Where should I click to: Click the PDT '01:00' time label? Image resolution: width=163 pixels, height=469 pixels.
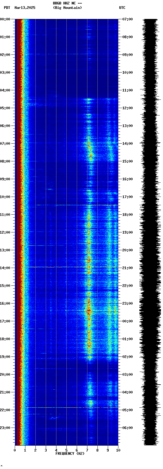point(5,37)
